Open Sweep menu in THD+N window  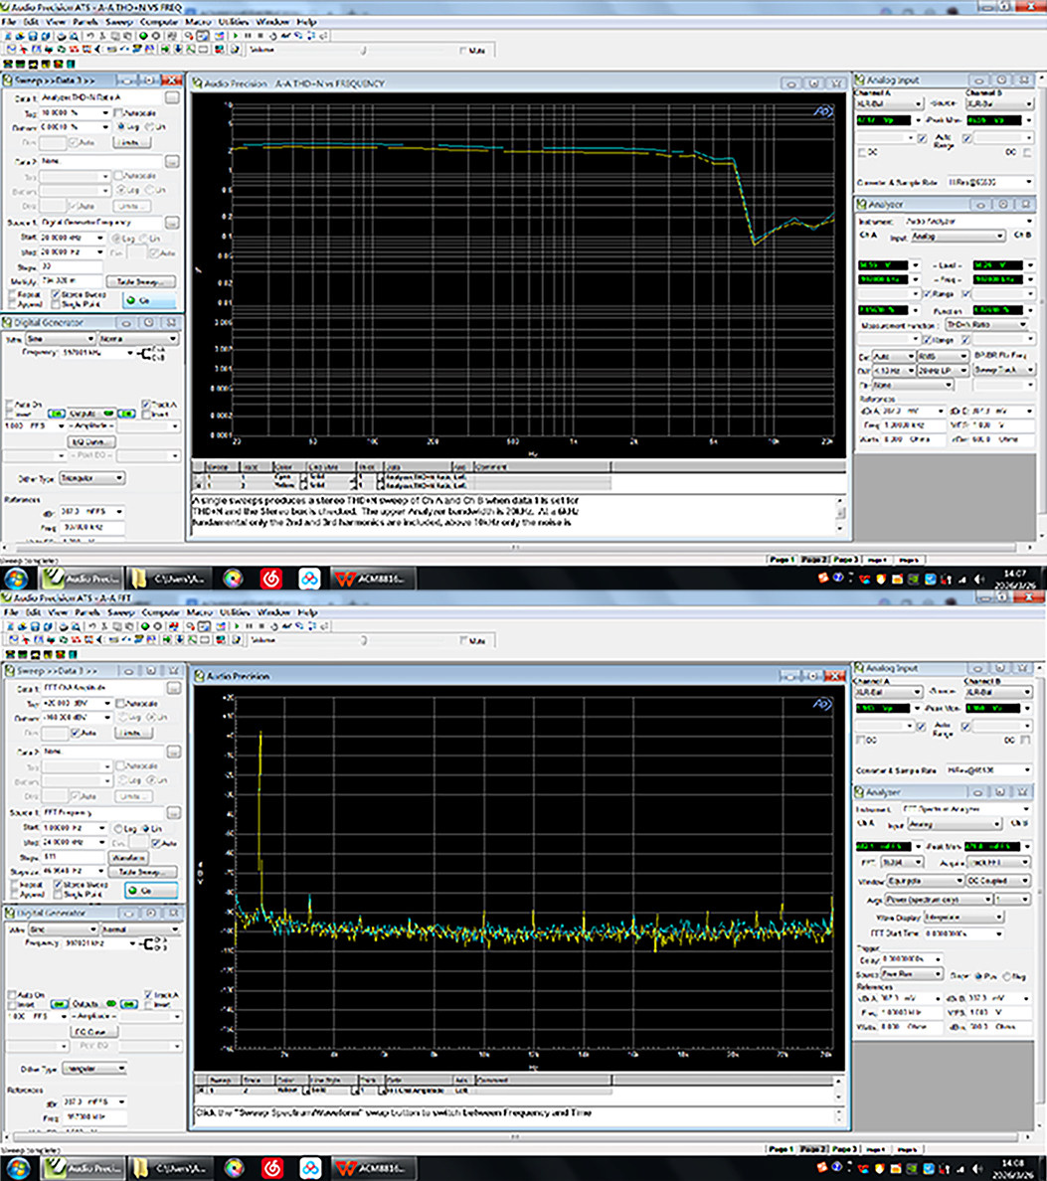click(x=118, y=22)
